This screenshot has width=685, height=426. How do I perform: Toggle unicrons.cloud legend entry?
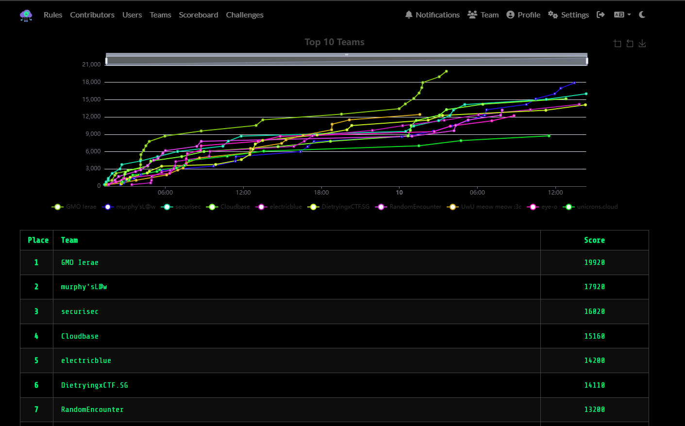click(x=590, y=207)
